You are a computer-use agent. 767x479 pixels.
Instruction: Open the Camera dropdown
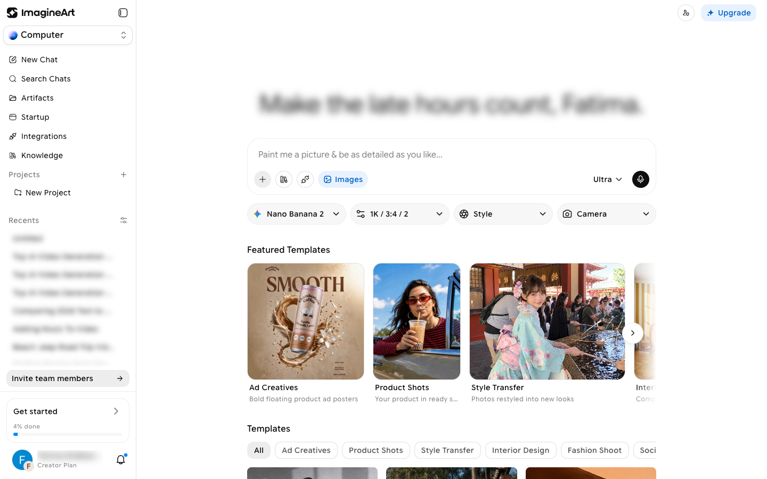tap(607, 214)
